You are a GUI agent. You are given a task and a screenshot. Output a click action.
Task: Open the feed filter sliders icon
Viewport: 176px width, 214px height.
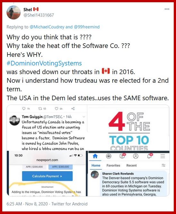(x=163, y=166)
